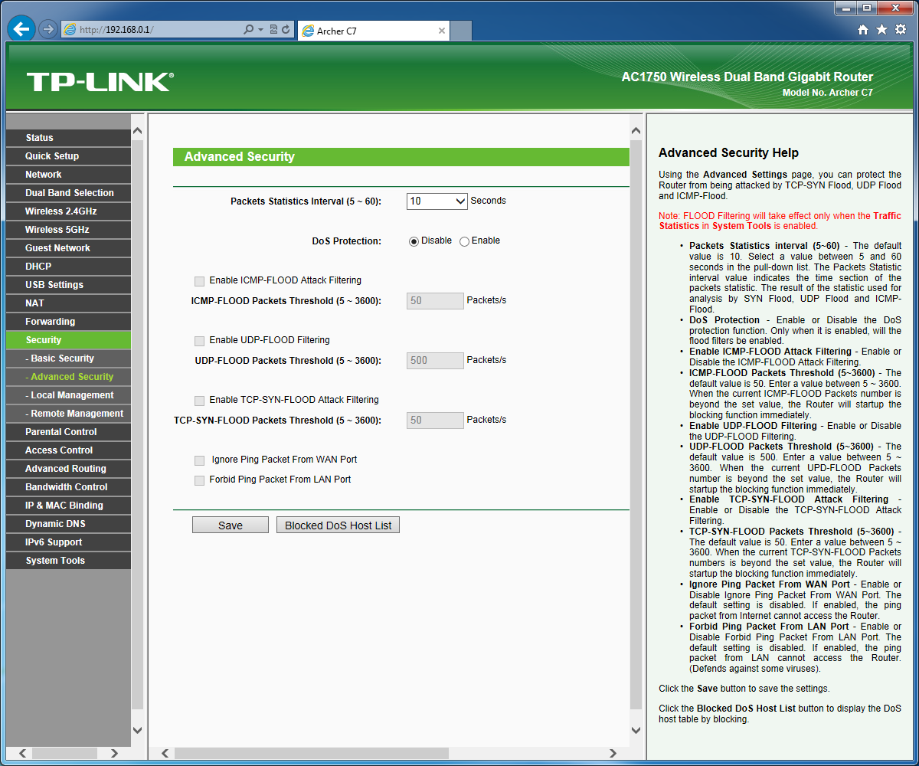919x766 pixels.
Task: Go back with the browser Back arrow
Action: 21,30
